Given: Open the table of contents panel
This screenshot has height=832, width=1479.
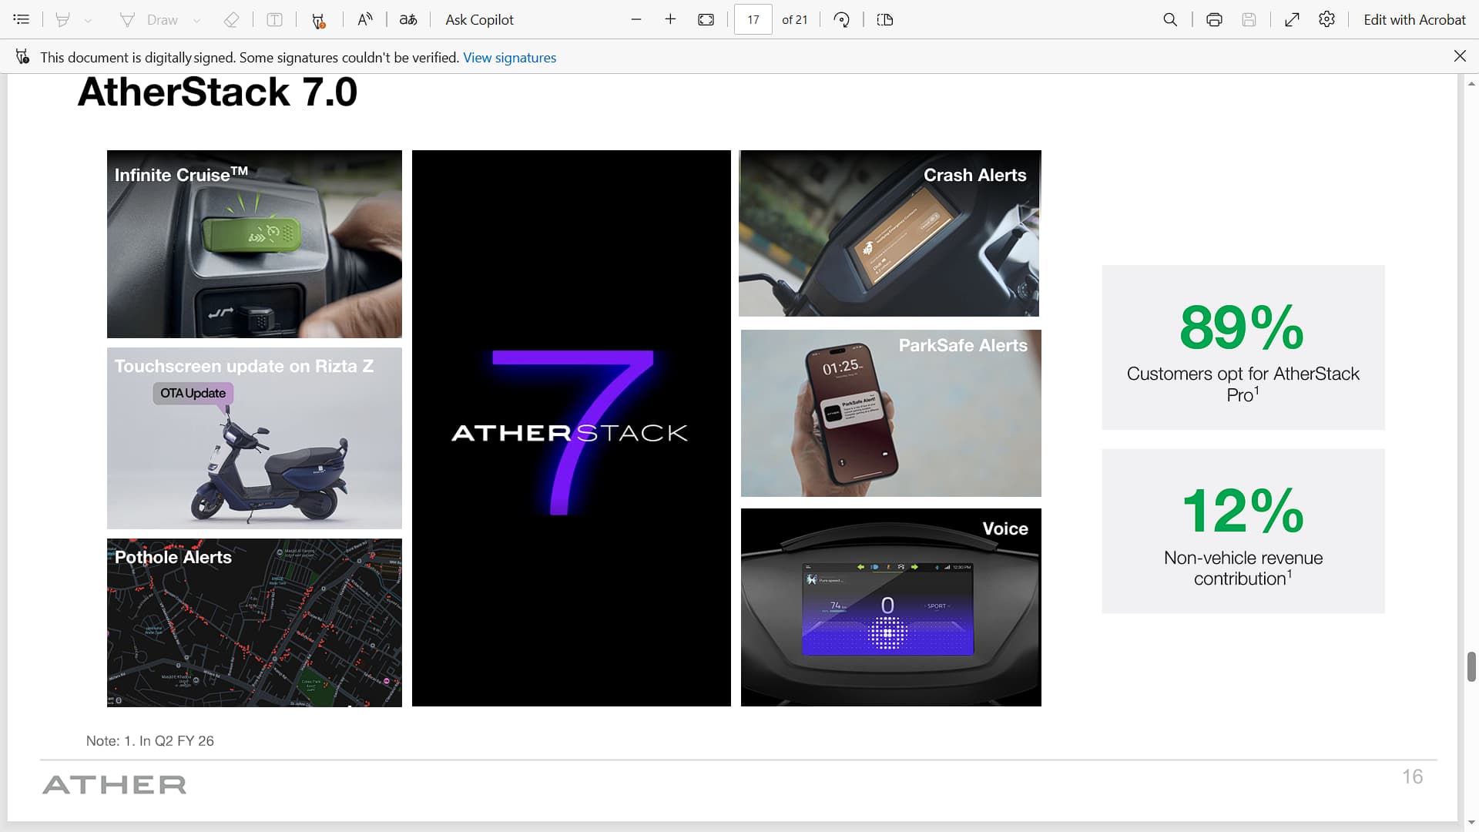Looking at the screenshot, I should click(22, 19).
